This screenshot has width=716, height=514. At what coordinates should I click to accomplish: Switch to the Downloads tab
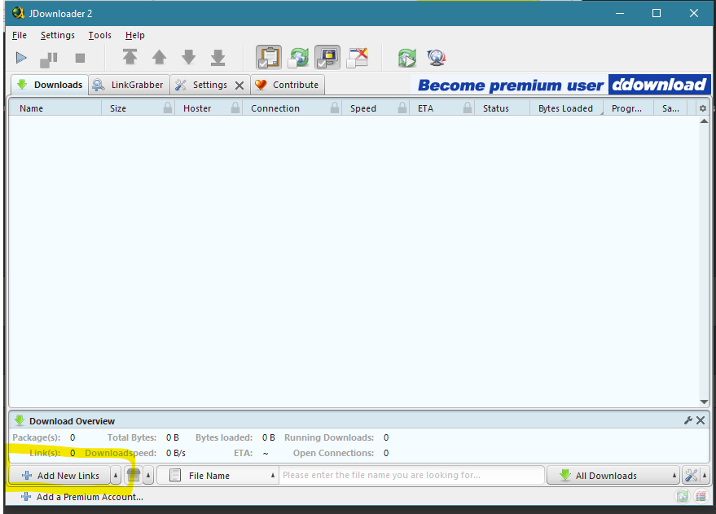tap(50, 85)
